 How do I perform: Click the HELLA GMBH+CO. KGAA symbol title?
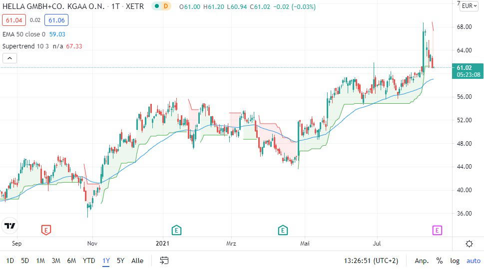pos(53,6)
